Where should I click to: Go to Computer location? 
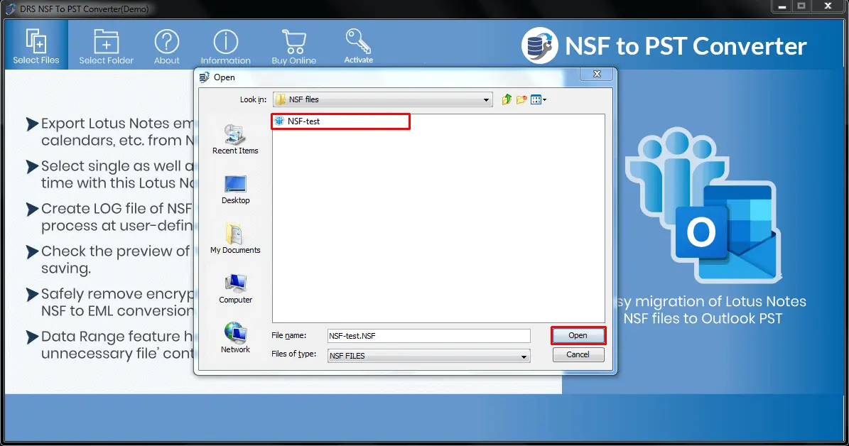(236, 288)
